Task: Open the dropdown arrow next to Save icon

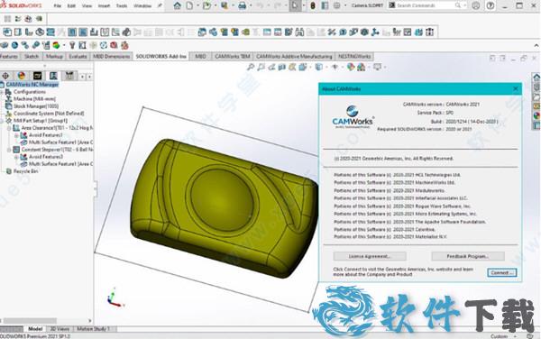Action: 233,6
